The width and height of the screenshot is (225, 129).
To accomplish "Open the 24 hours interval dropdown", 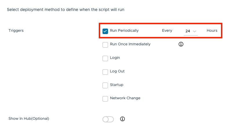I will click(x=190, y=31).
